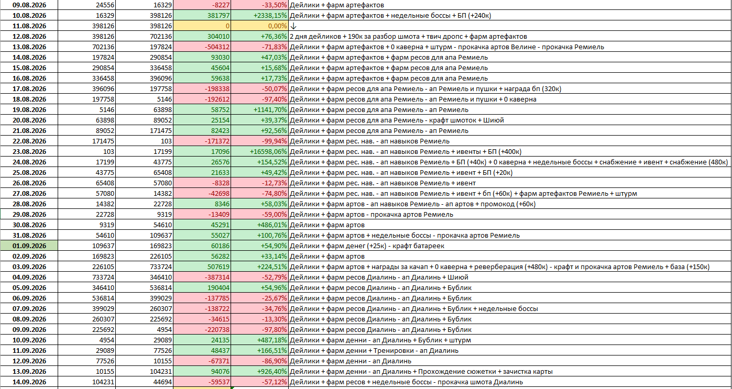The height and width of the screenshot is (389, 732).
Task: Click the +16598,06% percentage cell
Action: click(x=260, y=152)
